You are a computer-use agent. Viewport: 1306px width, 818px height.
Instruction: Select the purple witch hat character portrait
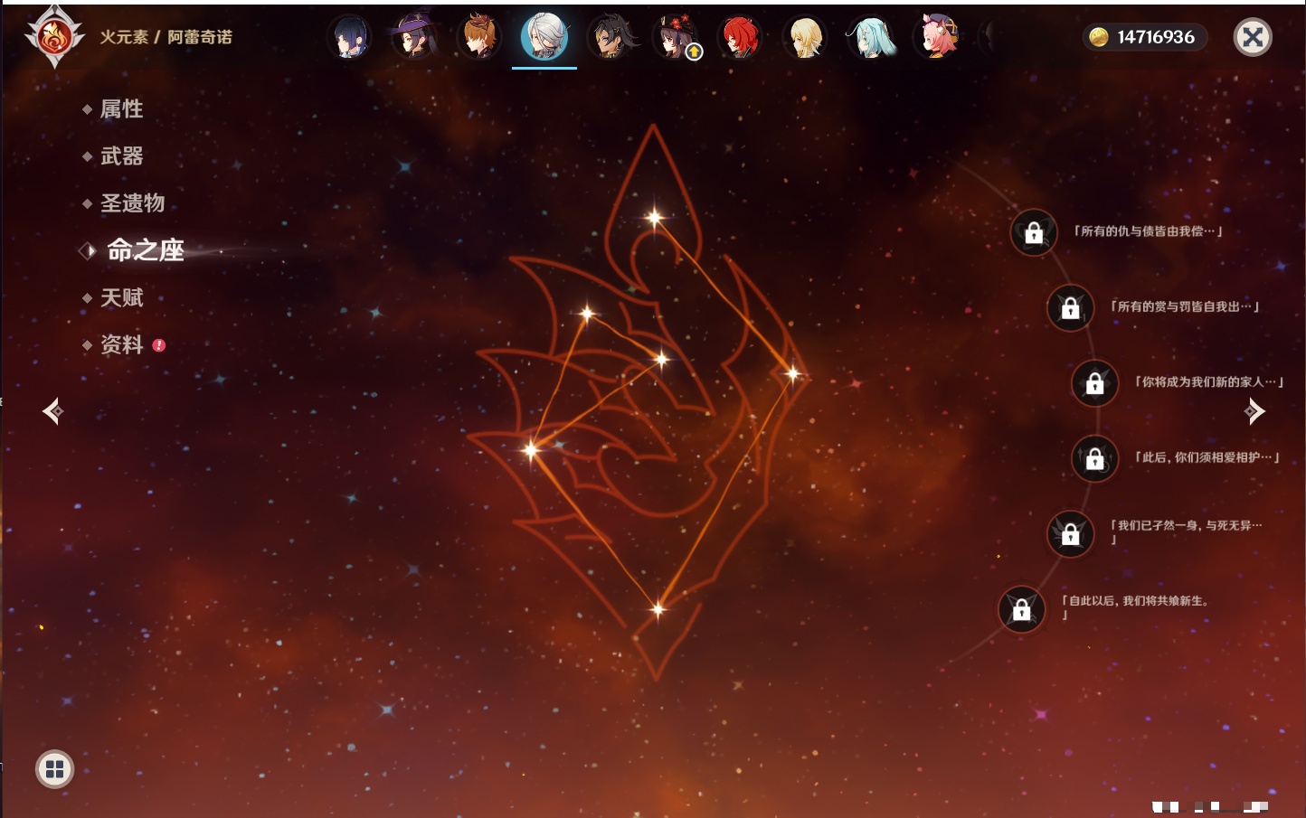click(414, 37)
